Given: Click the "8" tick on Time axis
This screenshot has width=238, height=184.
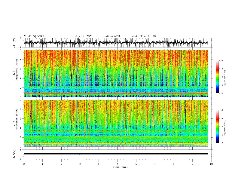Looking at the screenshot, I should pos(174,164).
